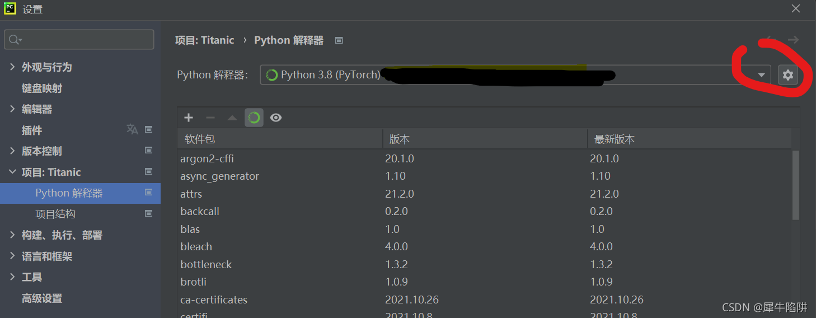
Task: Select Python 解释器 in the tree
Action: tap(80, 193)
